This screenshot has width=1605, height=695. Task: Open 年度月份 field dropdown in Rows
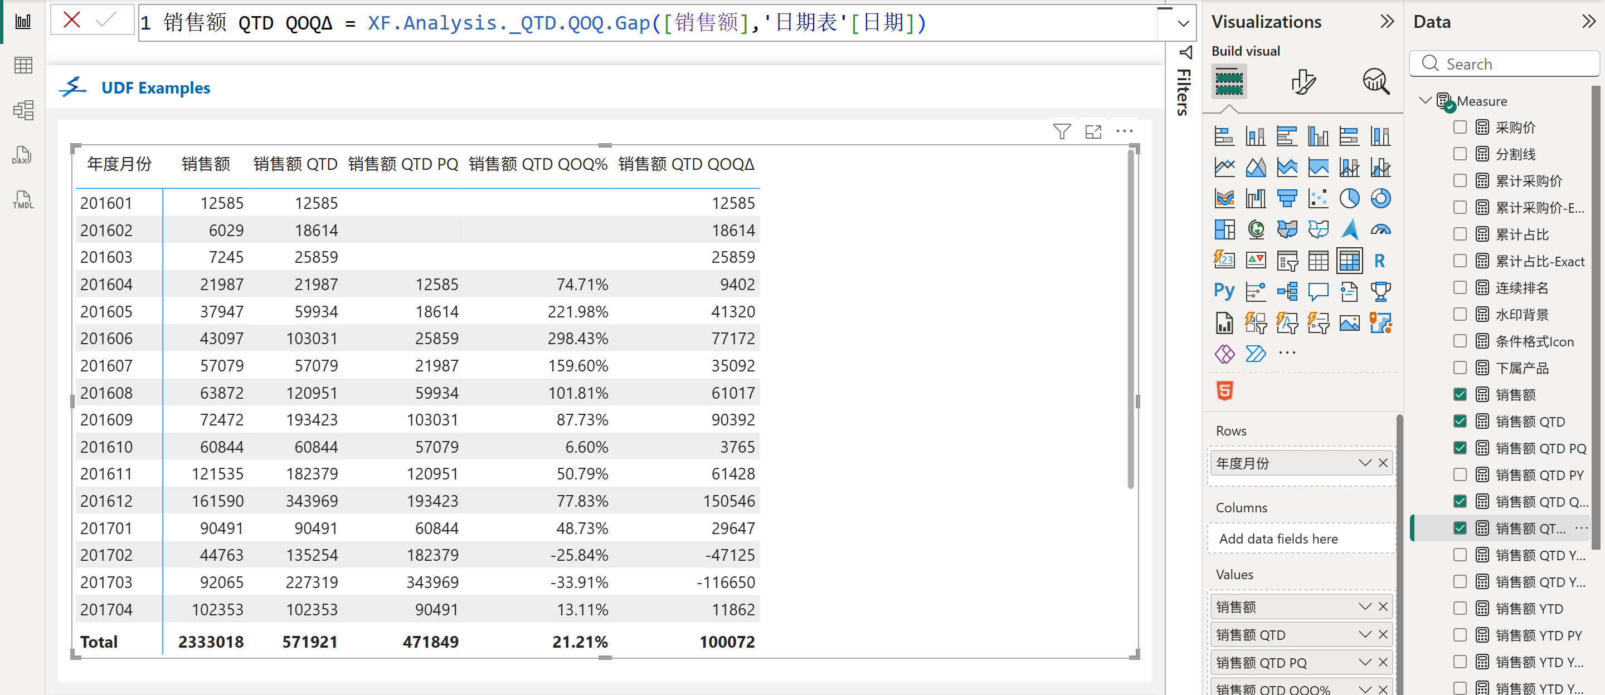pyautogui.click(x=1364, y=463)
